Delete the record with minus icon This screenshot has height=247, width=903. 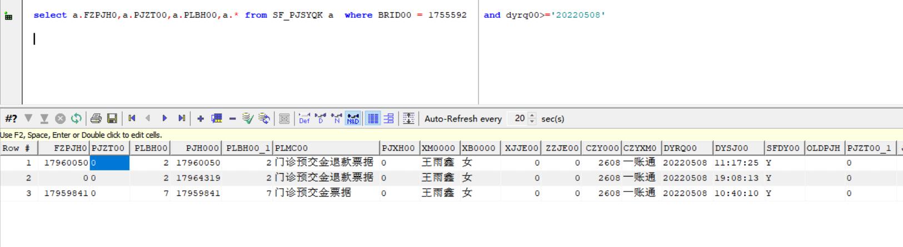232,119
